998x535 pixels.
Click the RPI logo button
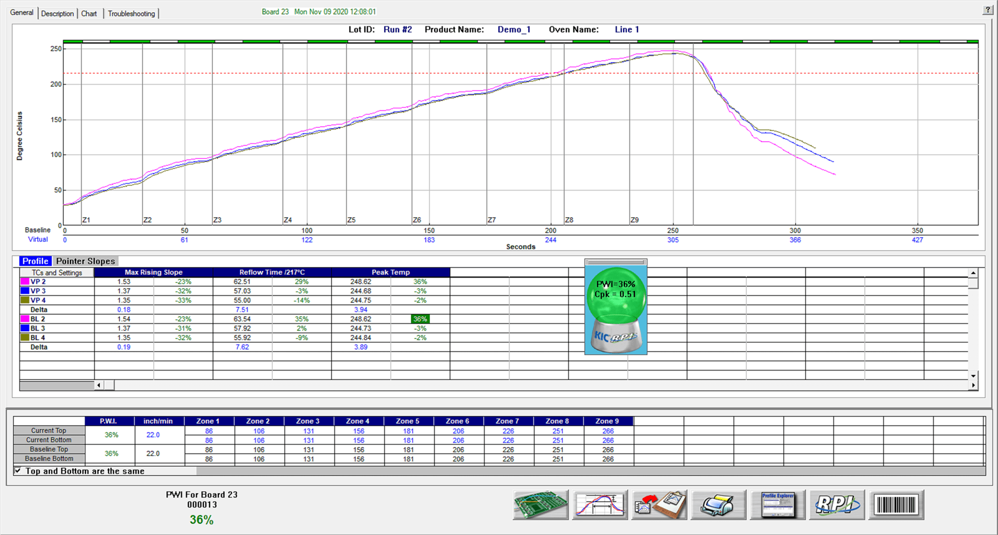tap(837, 505)
